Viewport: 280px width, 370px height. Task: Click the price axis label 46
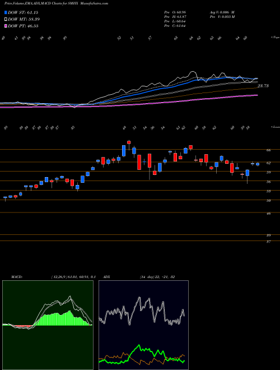tap(269, 214)
